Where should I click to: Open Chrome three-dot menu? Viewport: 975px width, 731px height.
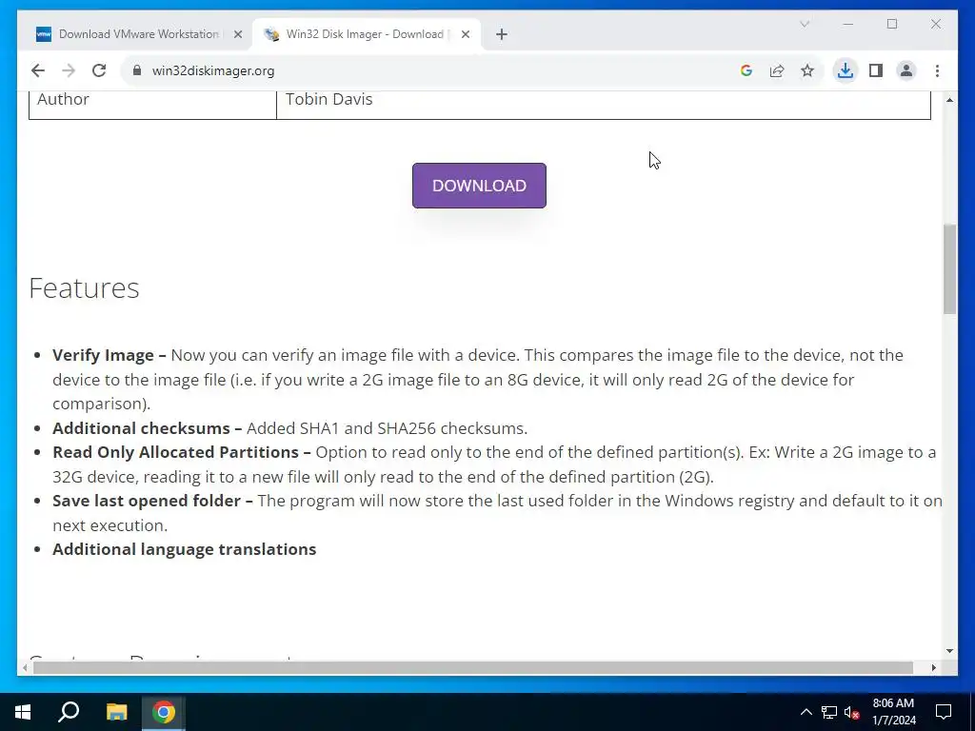coord(937,70)
